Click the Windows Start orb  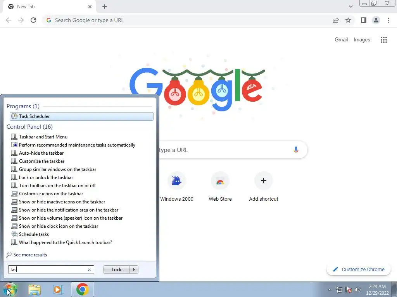click(x=10, y=289)
